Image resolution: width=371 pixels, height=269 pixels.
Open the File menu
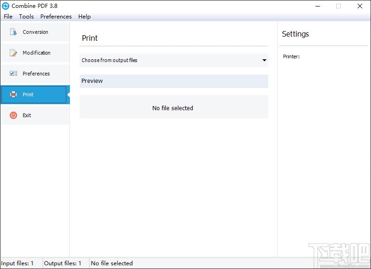pos(8,17)
